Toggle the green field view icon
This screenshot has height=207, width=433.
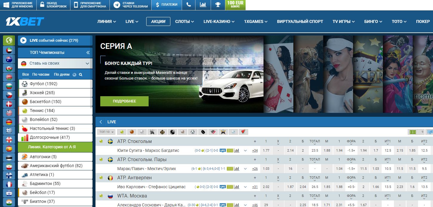(413, 132)
